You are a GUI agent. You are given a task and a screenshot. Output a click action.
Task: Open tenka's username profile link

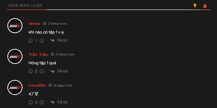click(x=34, y=23)
